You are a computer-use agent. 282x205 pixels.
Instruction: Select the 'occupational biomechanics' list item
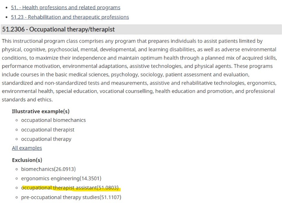pyautogui.click(x=54, y=120)
